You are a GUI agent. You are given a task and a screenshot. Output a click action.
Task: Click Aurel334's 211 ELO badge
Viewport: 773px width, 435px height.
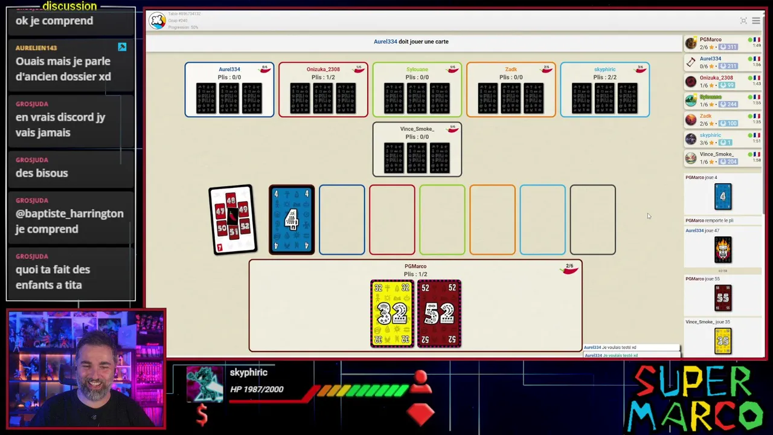tap(727, 66)
